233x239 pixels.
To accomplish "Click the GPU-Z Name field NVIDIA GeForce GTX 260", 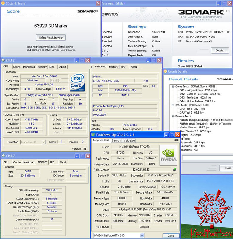I will click(134, 147).
